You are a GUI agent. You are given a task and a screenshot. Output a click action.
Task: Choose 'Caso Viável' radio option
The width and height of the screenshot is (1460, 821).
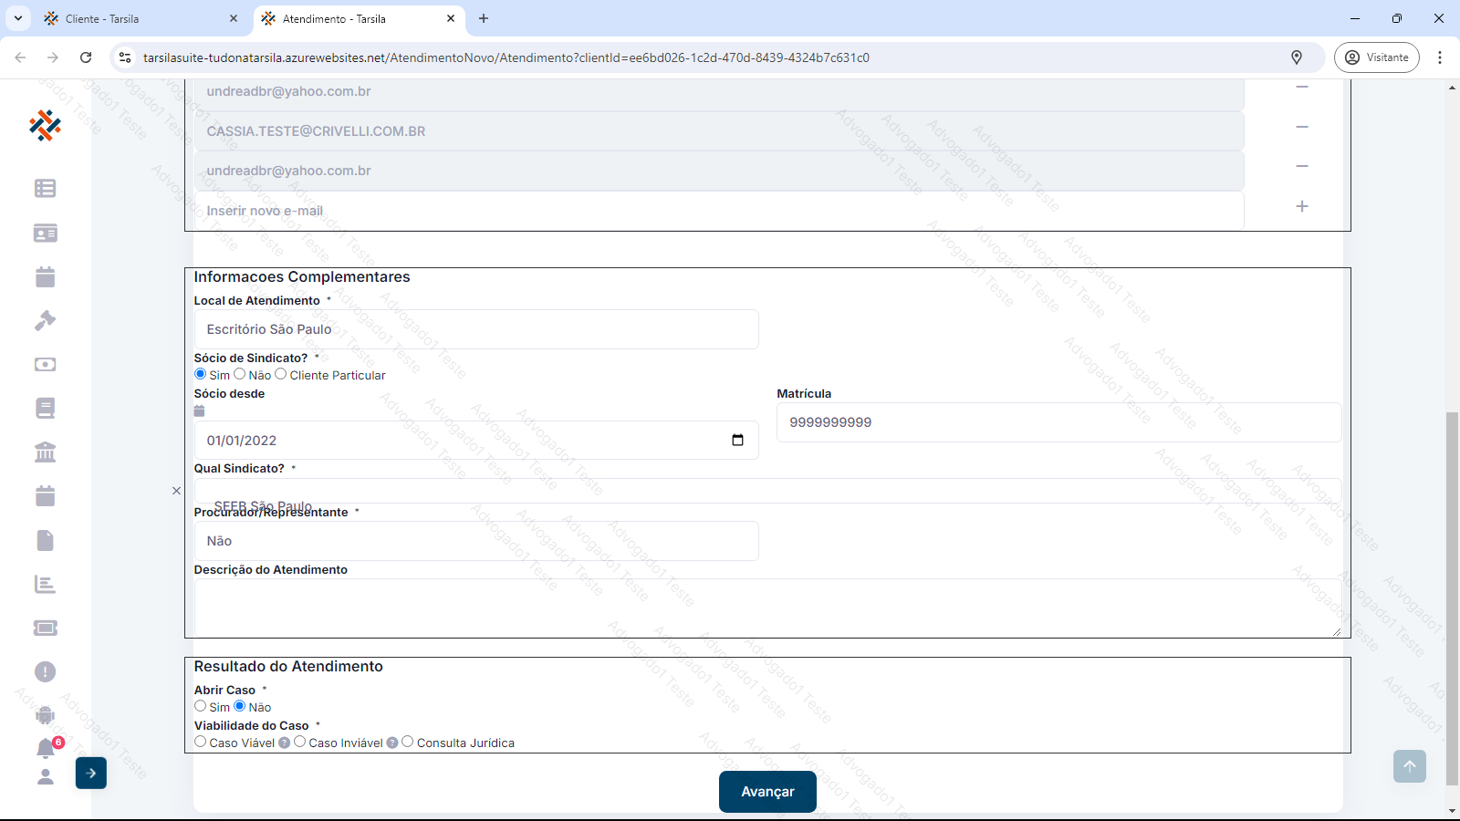201,742
